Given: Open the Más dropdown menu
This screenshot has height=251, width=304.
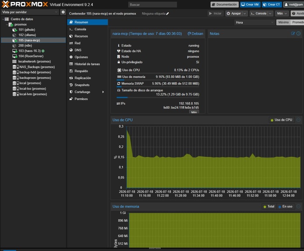Looking at the screenshot, I should (x=282, y=14).
